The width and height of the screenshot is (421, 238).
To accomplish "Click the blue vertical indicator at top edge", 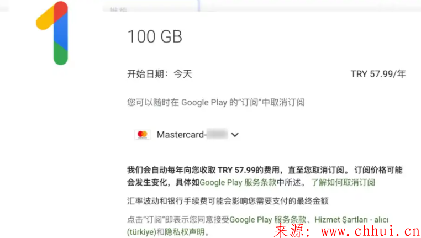I will 199,6.
